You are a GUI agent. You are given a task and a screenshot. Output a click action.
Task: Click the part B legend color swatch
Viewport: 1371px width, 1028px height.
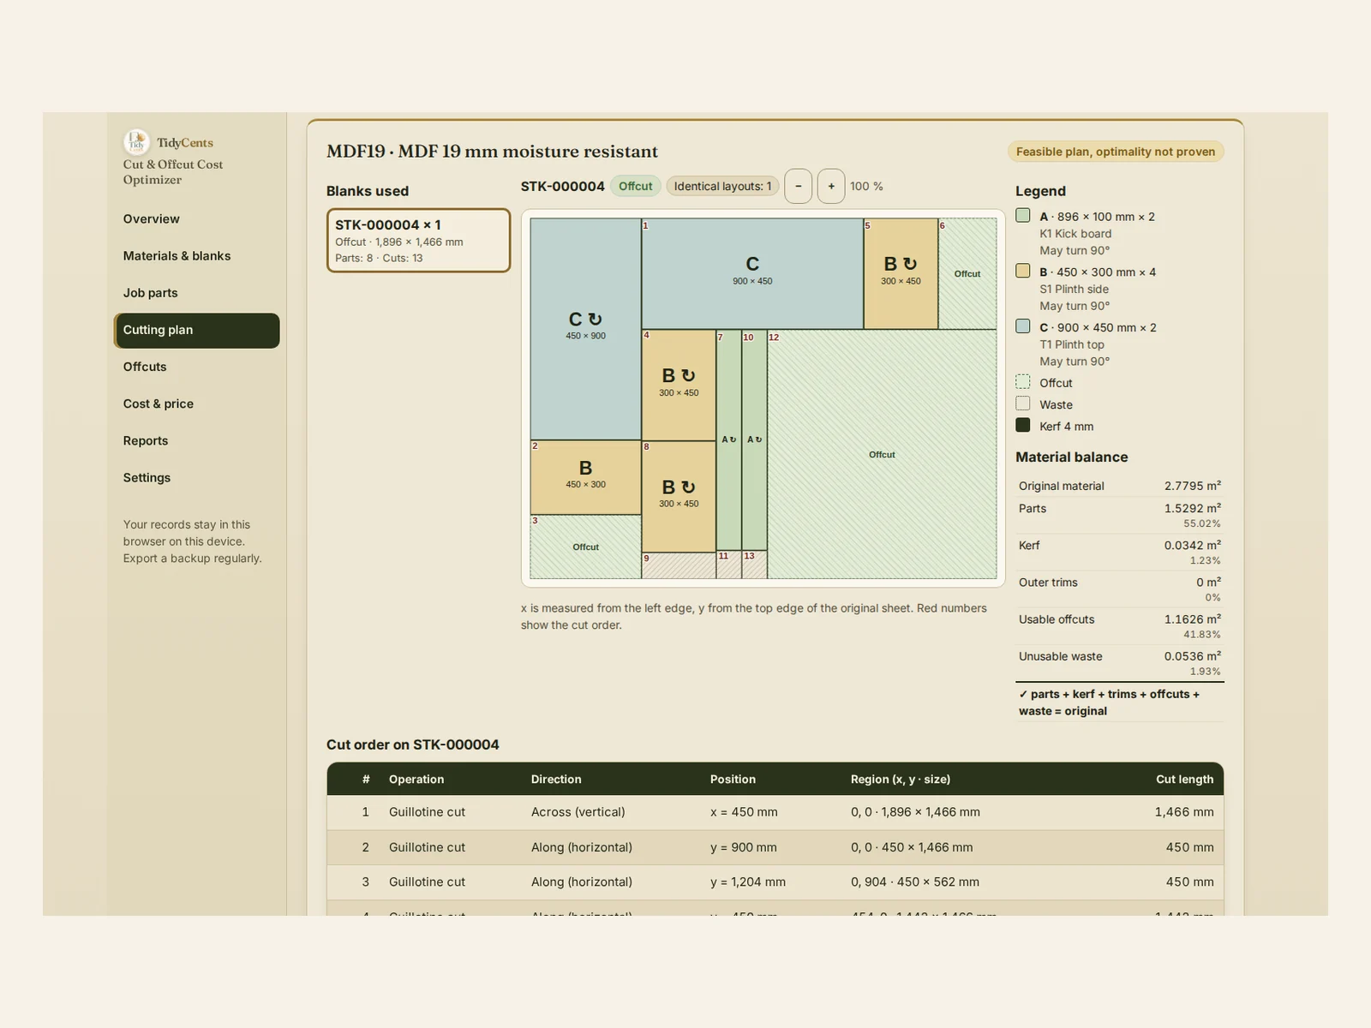click(x=1023, y=271)
